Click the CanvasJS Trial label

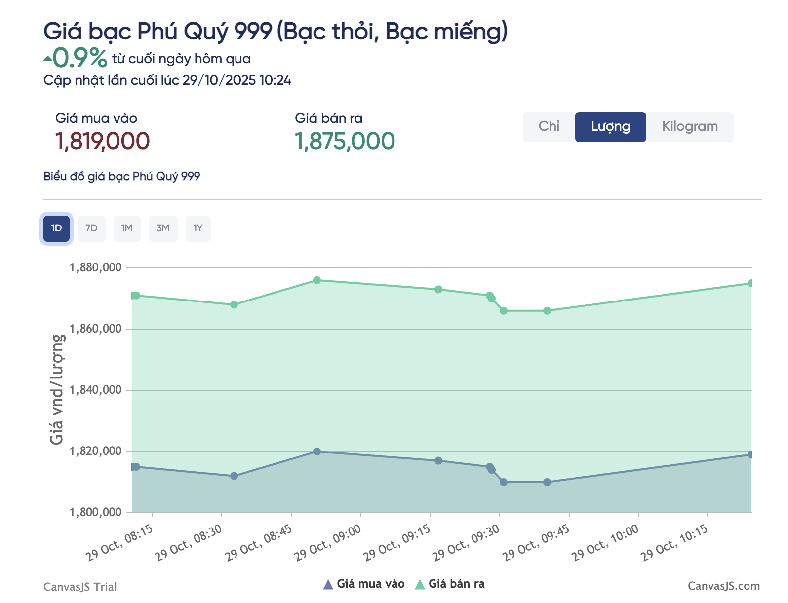(80, 587)
